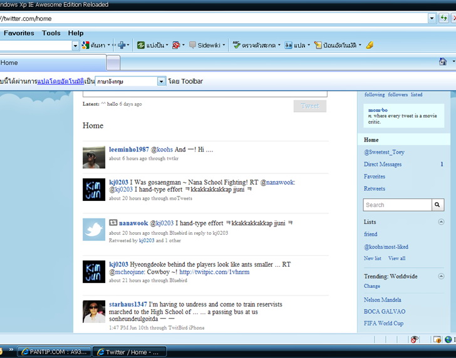Open the twitpic.com/1vhnrm link
This screenshot has height=358, width=456.
(x=214, y=272)
